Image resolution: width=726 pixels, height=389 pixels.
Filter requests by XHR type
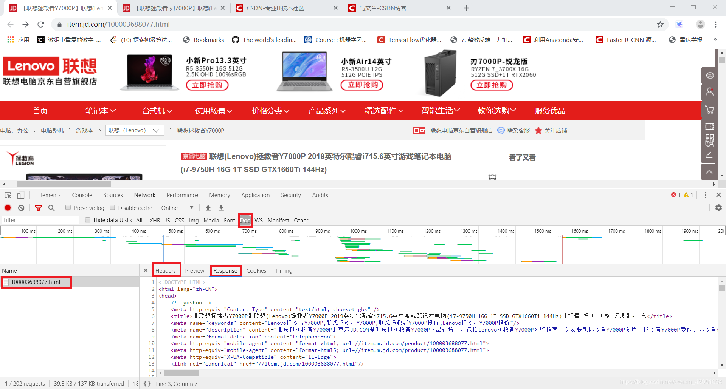(155, 220)
